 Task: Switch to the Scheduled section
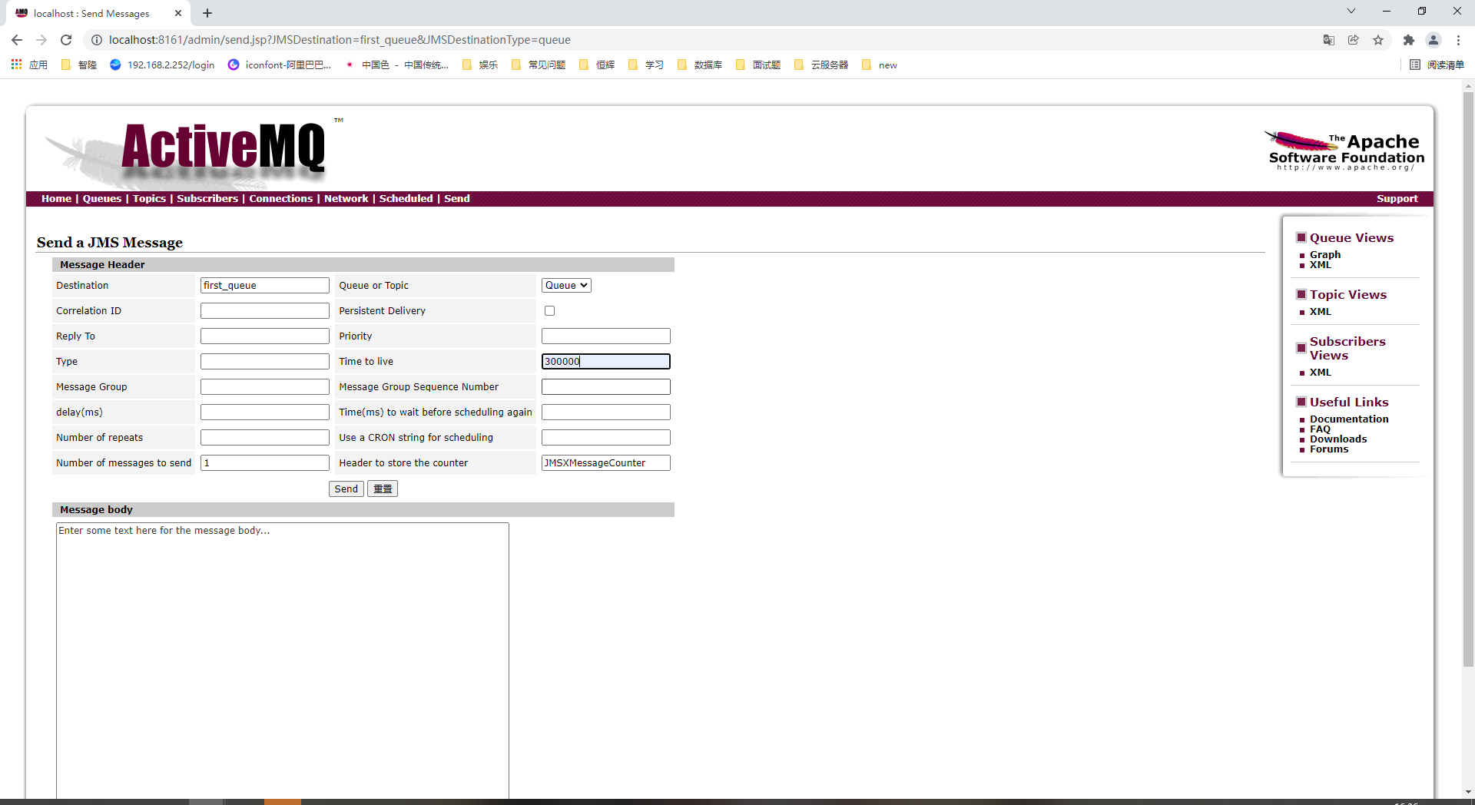(406, 198)
